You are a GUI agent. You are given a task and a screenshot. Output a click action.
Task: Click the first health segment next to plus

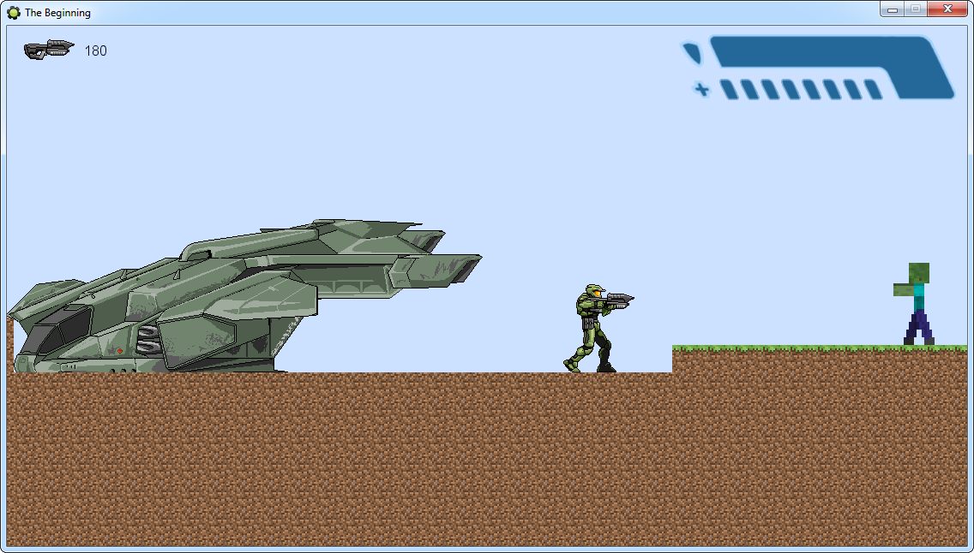(730, 89)
